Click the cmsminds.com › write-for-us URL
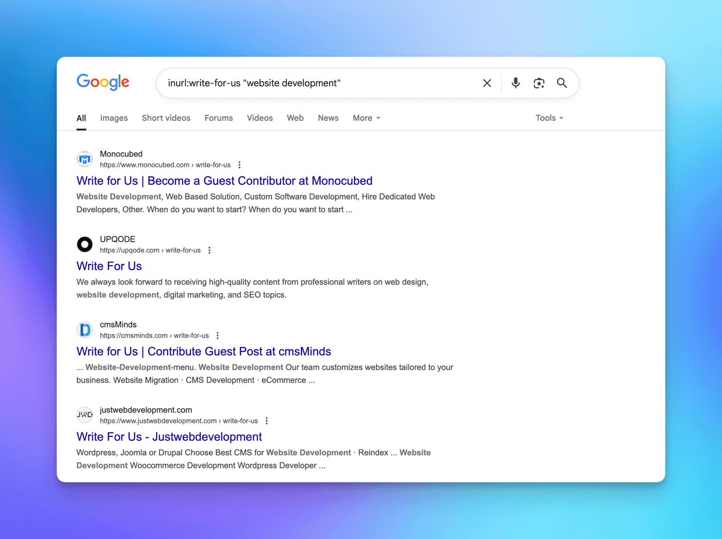The image size is (722, 539). point(154,335)
